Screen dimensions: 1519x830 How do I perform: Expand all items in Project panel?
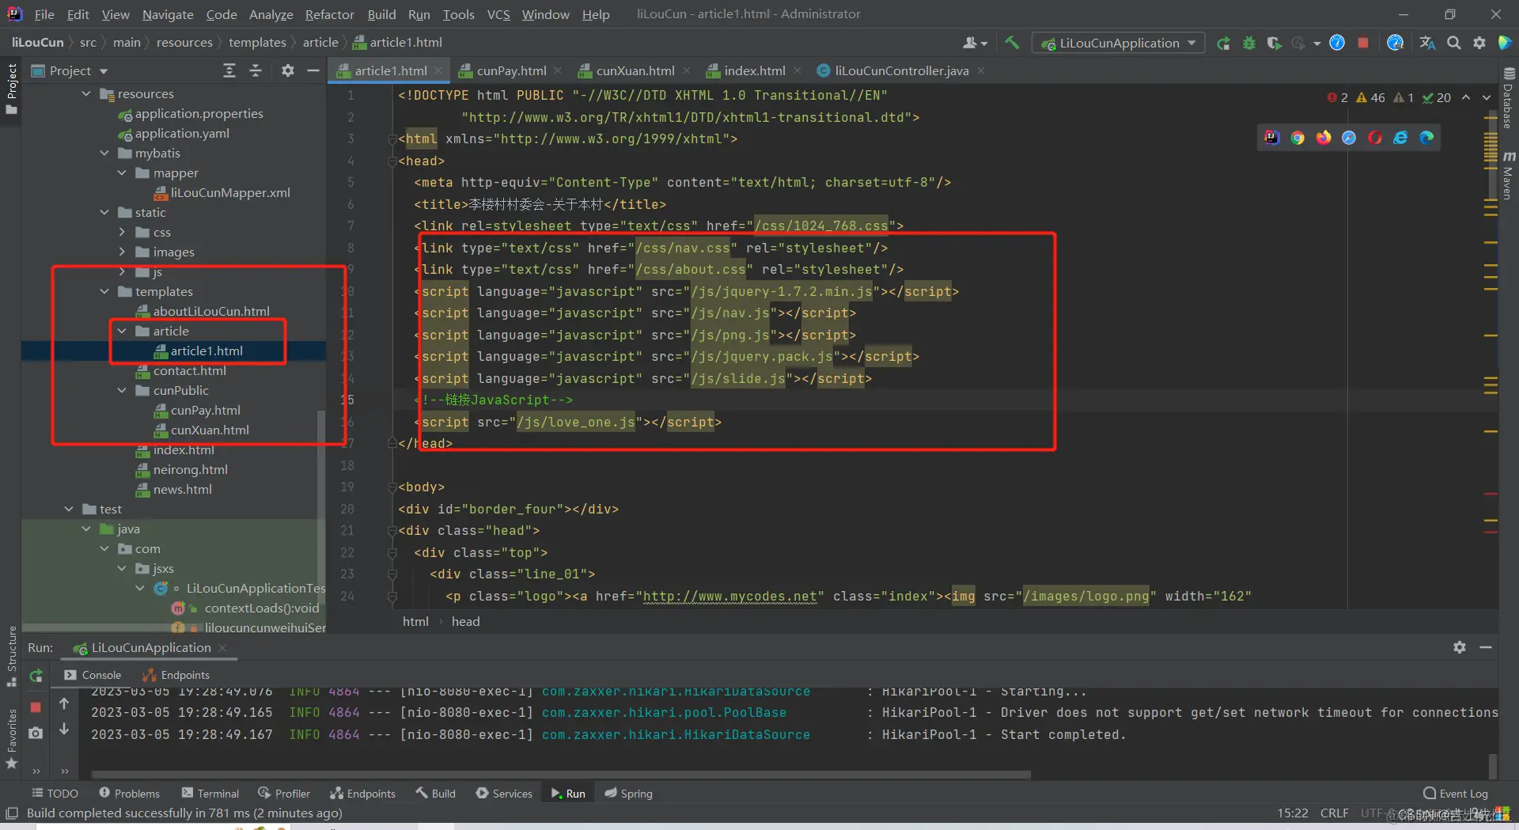point(229,70)
